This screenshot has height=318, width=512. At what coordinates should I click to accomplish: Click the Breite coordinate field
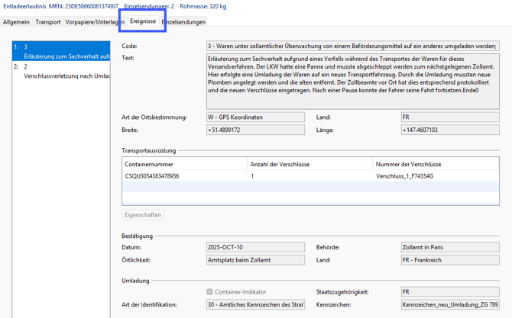[x=255, y=130]
